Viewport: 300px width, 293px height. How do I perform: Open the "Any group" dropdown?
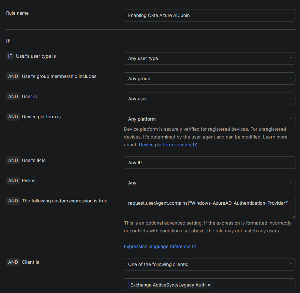coord(209,79)
